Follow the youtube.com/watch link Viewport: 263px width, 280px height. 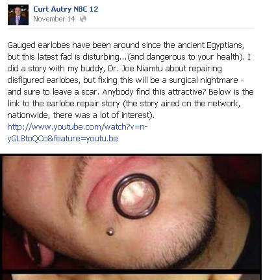[x=77, y=126]
